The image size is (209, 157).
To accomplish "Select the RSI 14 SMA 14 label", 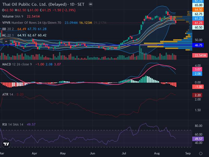I will [13, 125].
